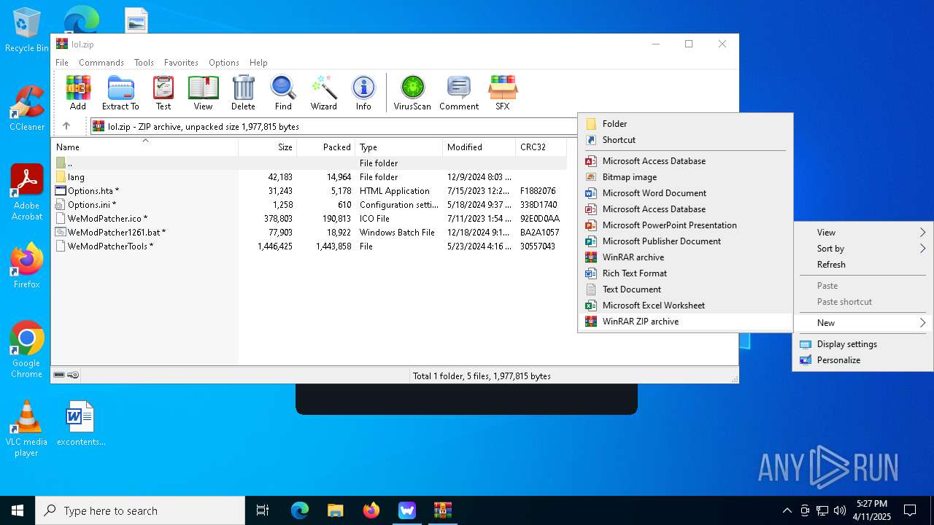Expand the View submenu in context menu
The image size is (934, 525).
863,233
